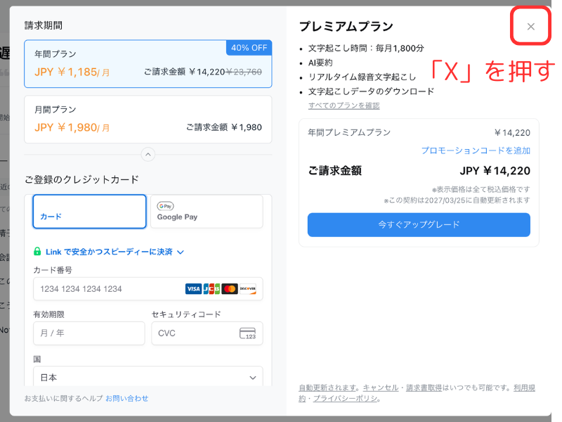Choose the Google Pay payment tab
This screenshot has width=562, height=422.
(x=207, y=212)
